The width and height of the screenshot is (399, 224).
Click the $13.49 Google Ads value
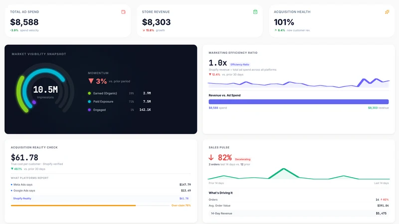point(186,191)
